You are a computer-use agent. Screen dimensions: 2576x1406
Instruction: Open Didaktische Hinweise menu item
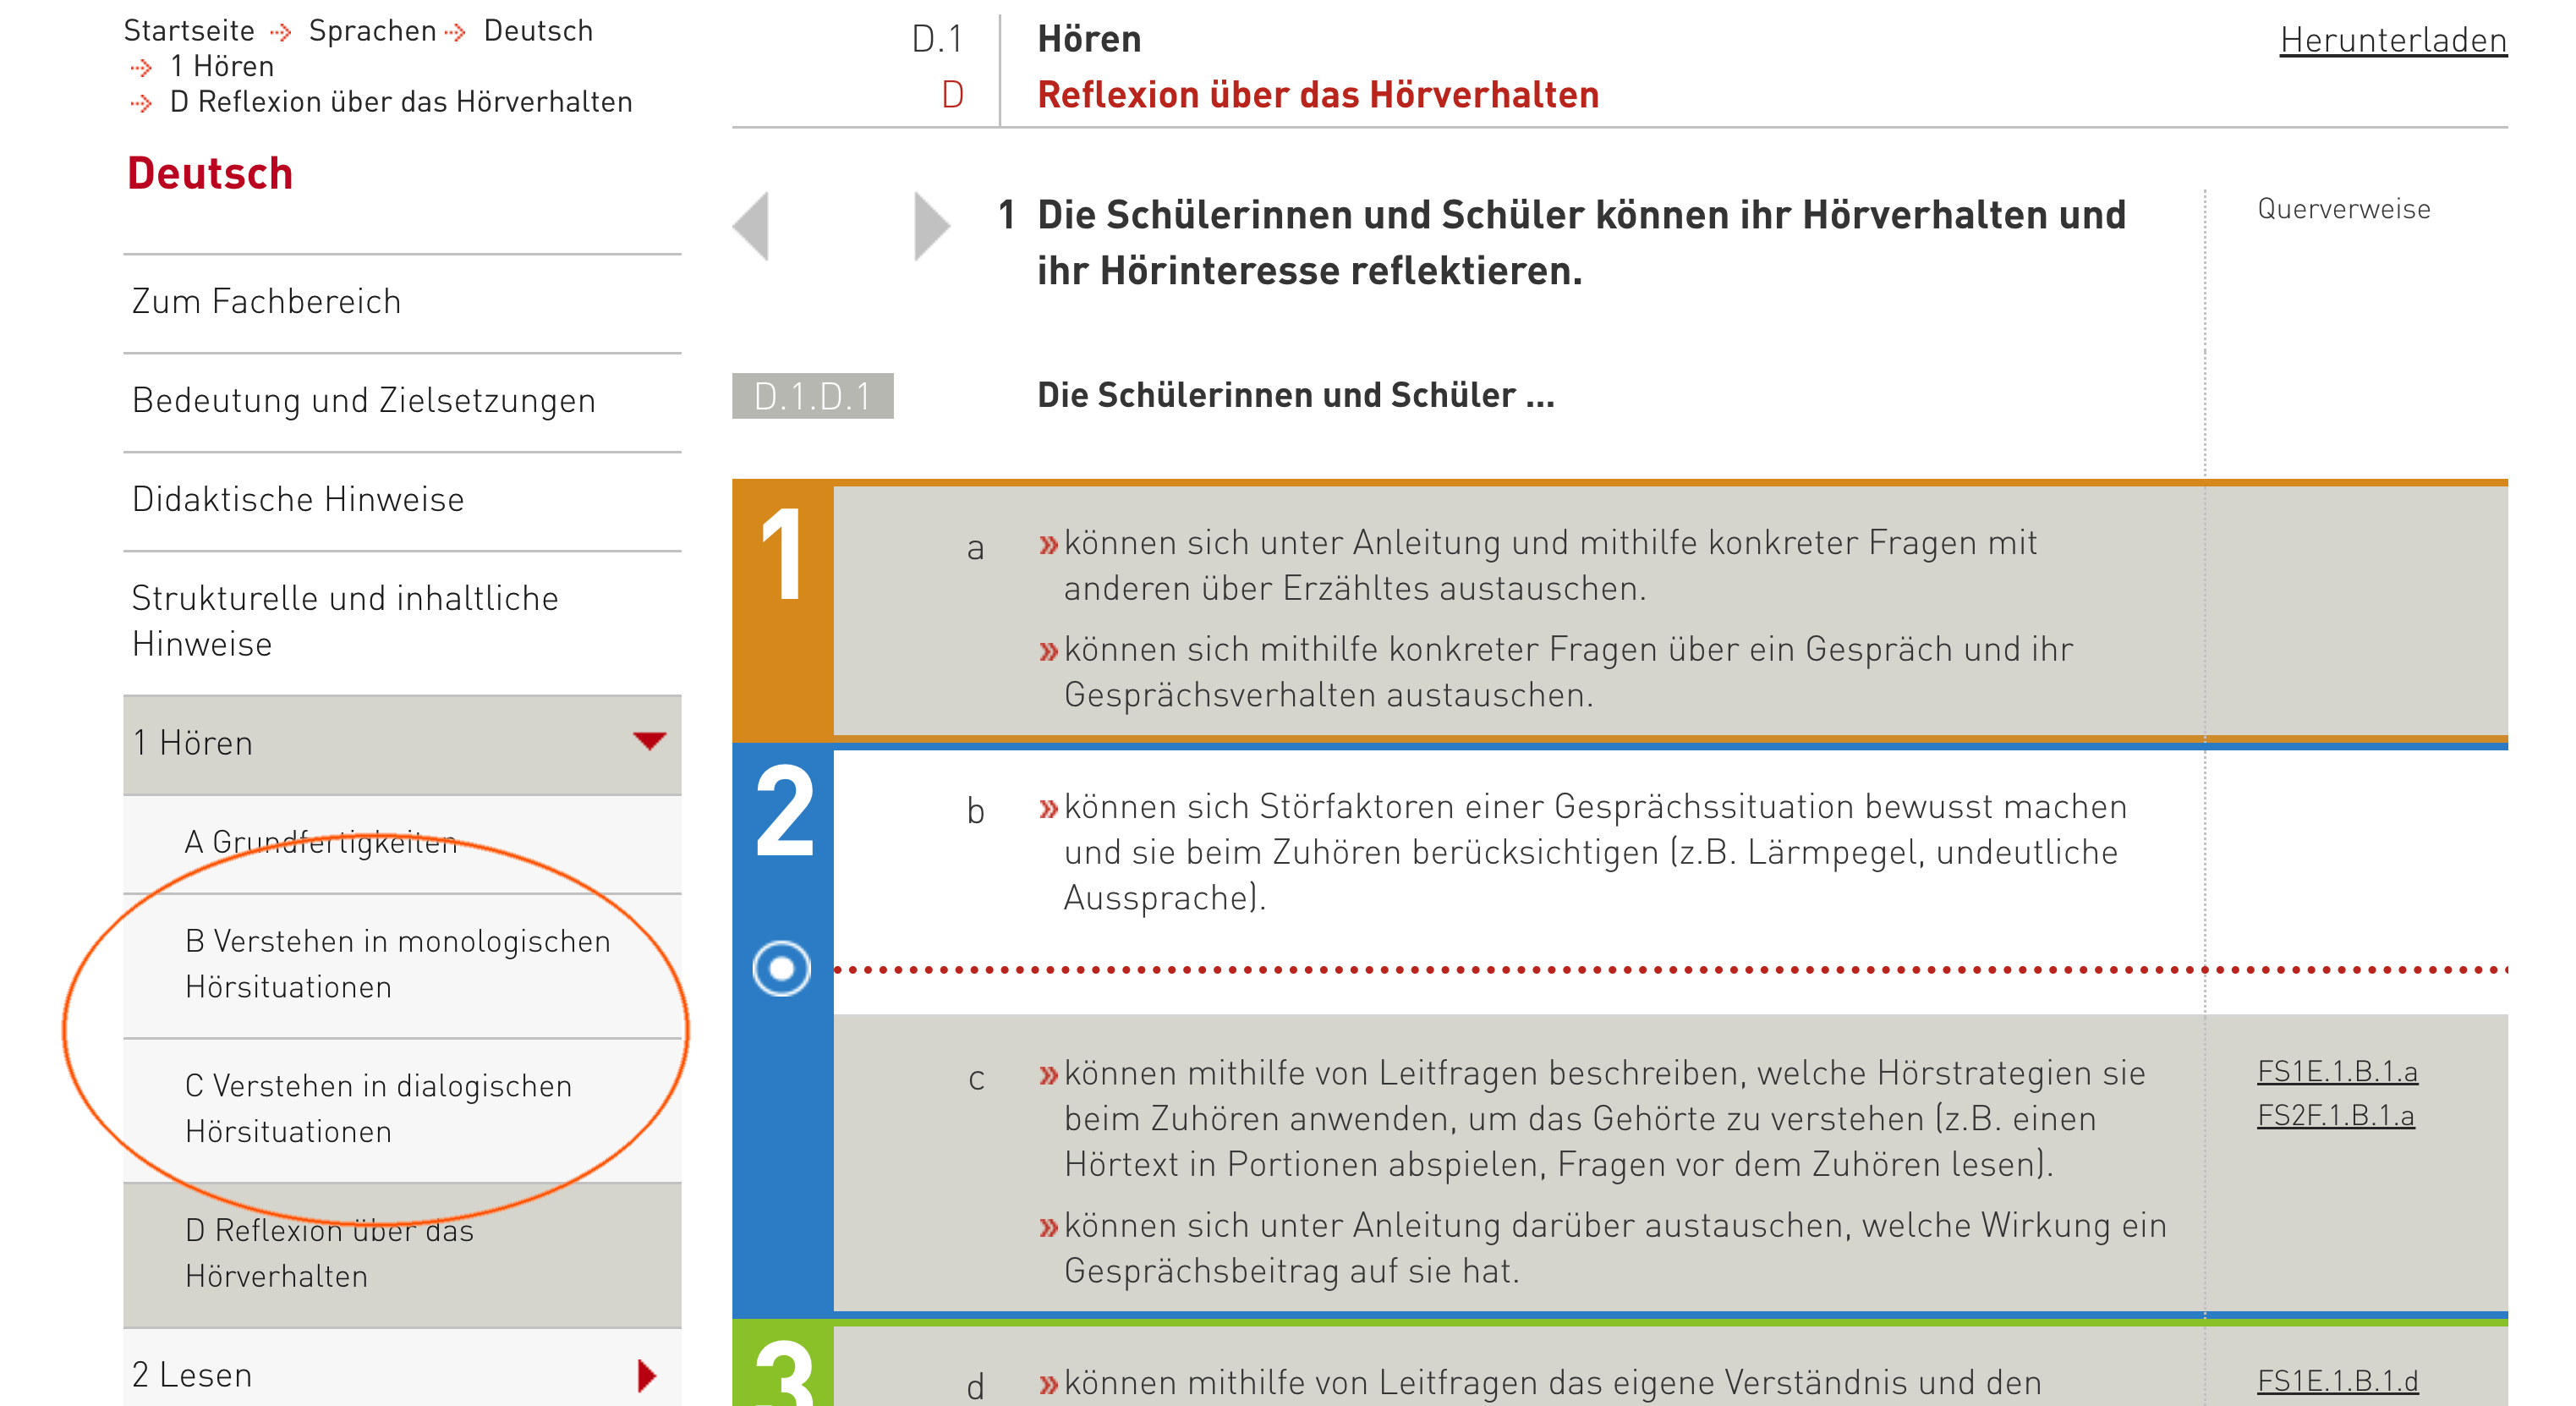coord(402,500)
